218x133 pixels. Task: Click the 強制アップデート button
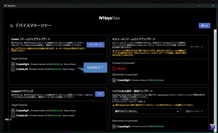(195, 111)
